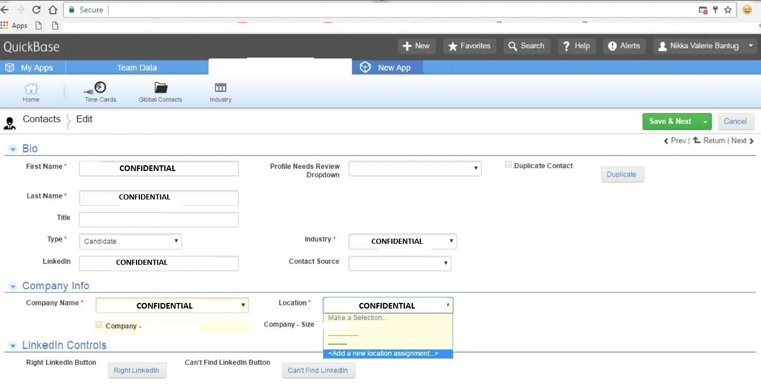Image resolution: width=761 pixels, height=391 pixels.
Task: Choose 'Make a Selection...' in Location list
Action: pos(388,318)
